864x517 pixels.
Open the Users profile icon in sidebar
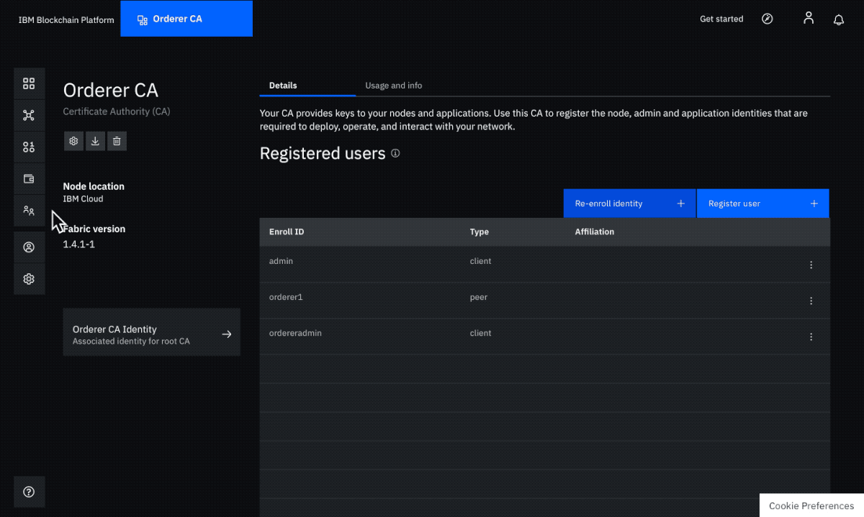tap(29, 247)
